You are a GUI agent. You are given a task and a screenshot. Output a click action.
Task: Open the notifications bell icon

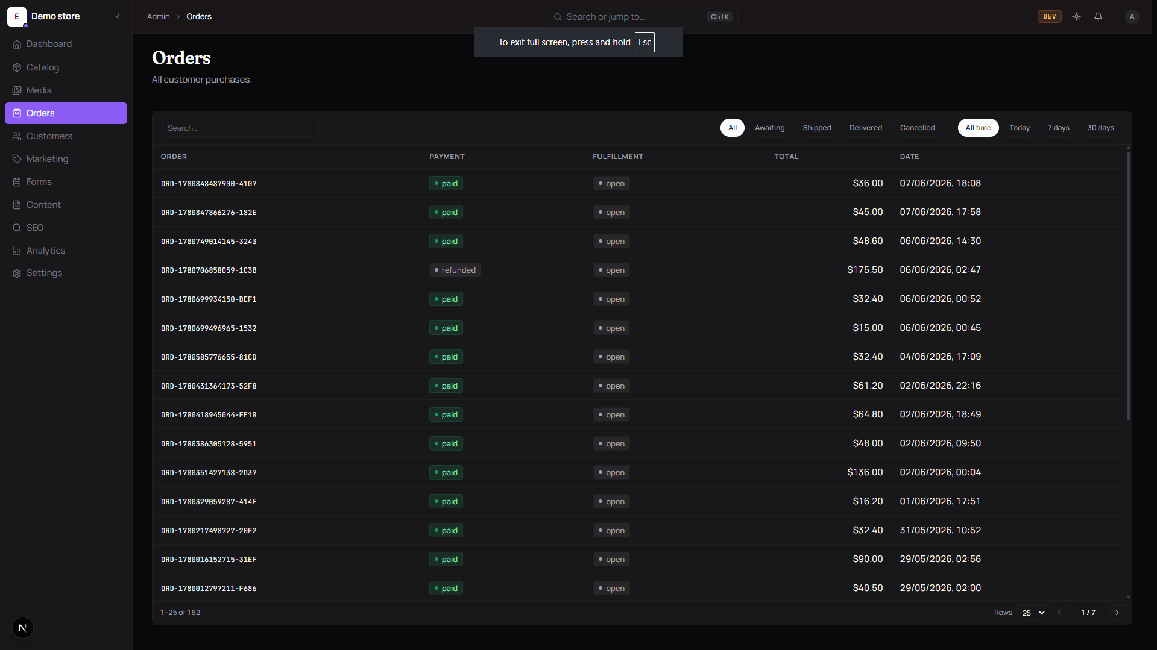click(1098, 17)
